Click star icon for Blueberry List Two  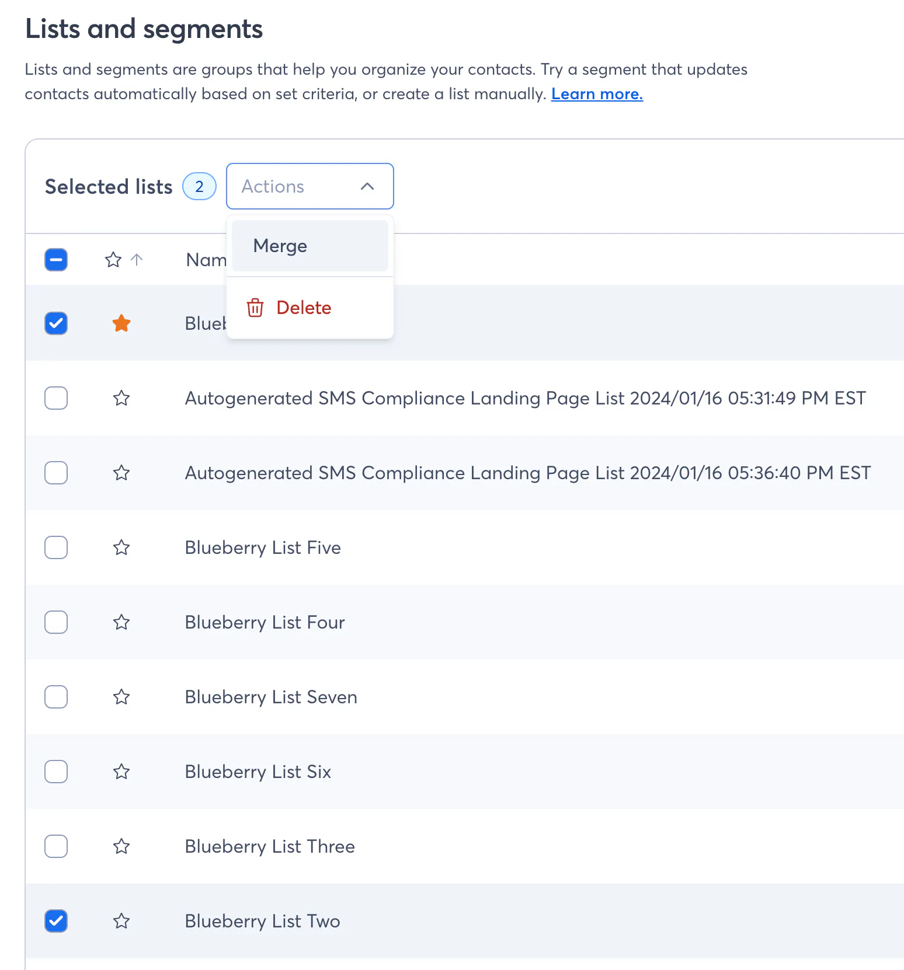pos(121,921)
